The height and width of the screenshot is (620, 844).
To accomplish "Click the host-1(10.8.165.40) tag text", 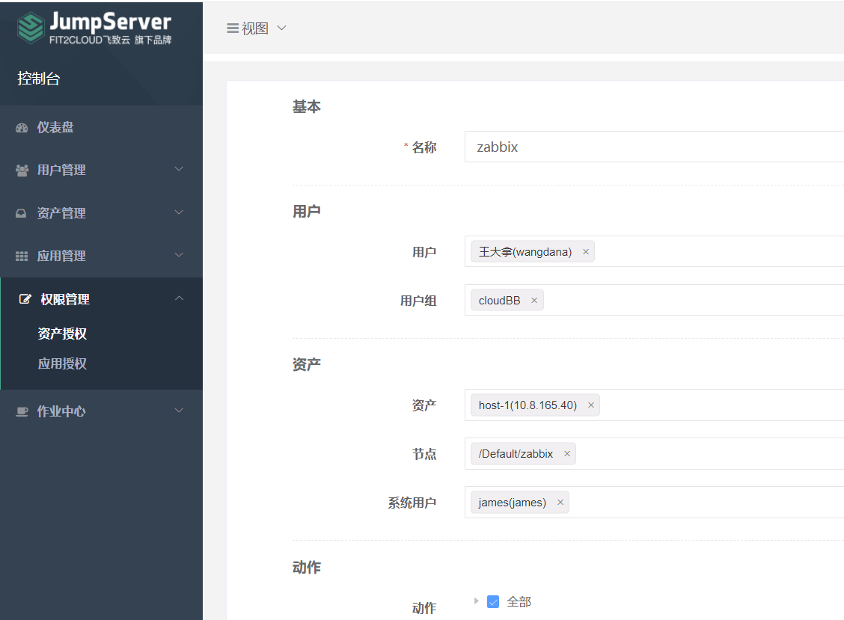I will (x=527, y=405).
